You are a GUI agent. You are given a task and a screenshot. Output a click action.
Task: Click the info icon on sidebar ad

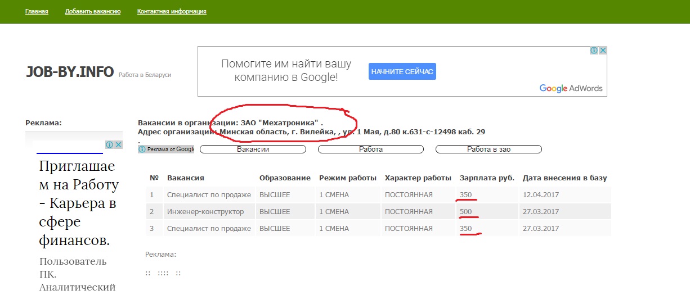click(110, 145)
